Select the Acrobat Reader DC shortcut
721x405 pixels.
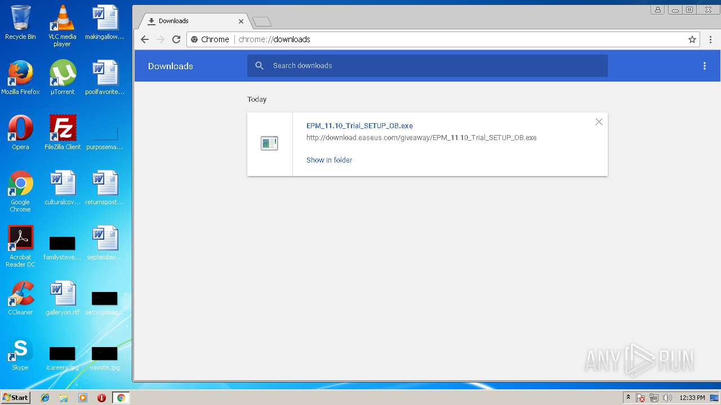point(20,246)
